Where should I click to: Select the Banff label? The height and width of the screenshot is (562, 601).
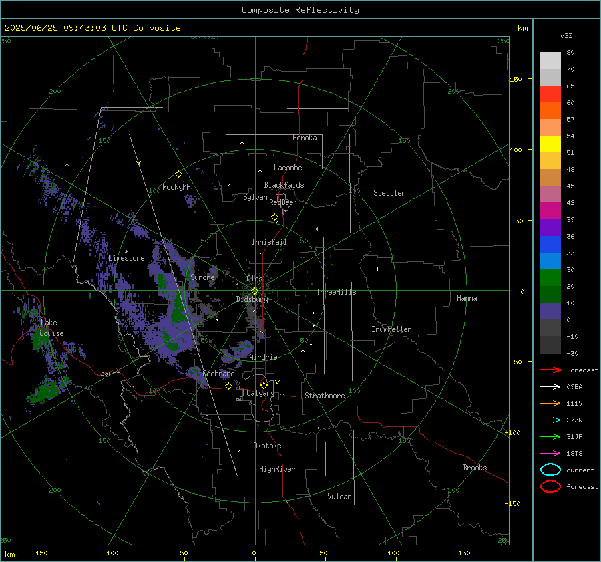pyautogui.click(x=110, y=372)
